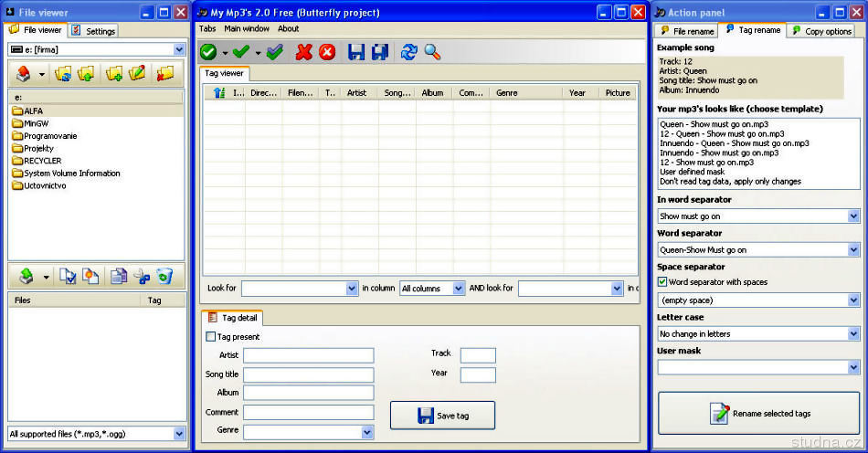Click the Artist column header
Image resolution: width=868 pixels, height=453 pixels.
coord(359,93)
